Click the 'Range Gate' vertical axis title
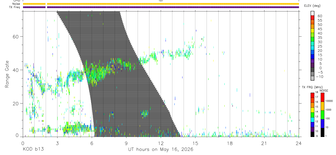Screen dimensions: 336x155 pos(7,74)
